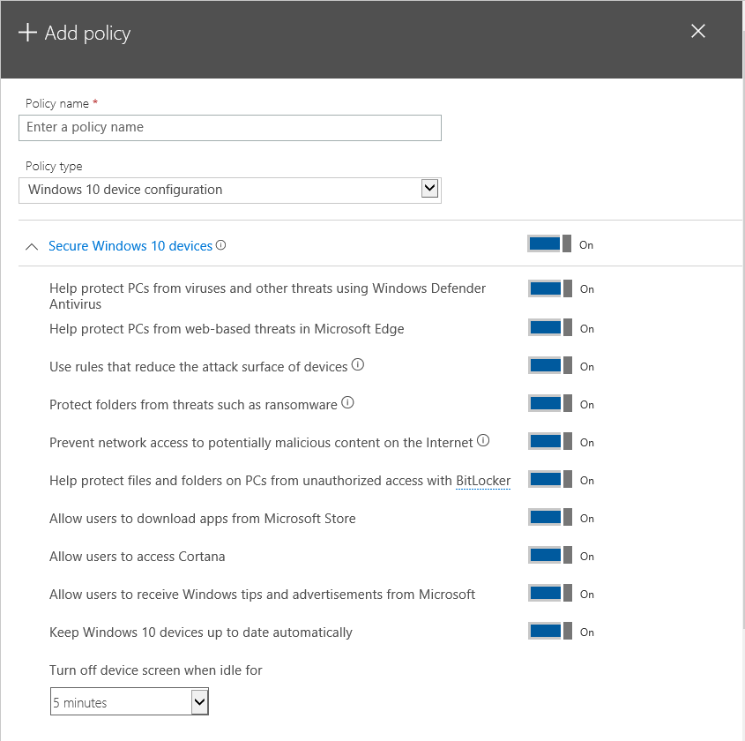Image resolution: width=745 pixels, height=741 pixels.
Task: Click info icon for ransomware folder protection
Action: (x=347, y=402)
